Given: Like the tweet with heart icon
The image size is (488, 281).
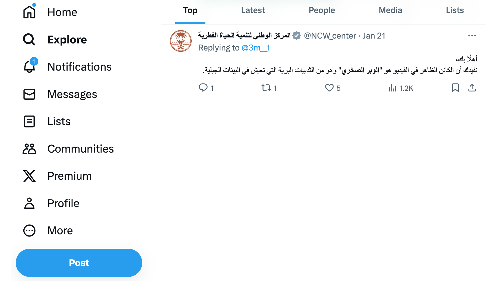Looking at the screenshot, I should pos(329,88).
